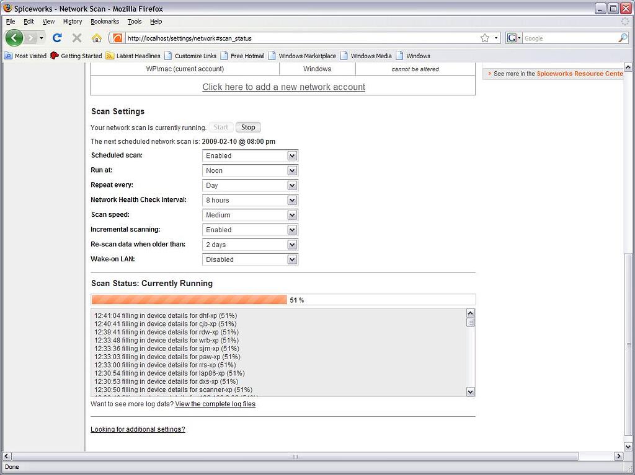Click here to add a new network account
The image size is (635, 475).
(x=282, y=87)
